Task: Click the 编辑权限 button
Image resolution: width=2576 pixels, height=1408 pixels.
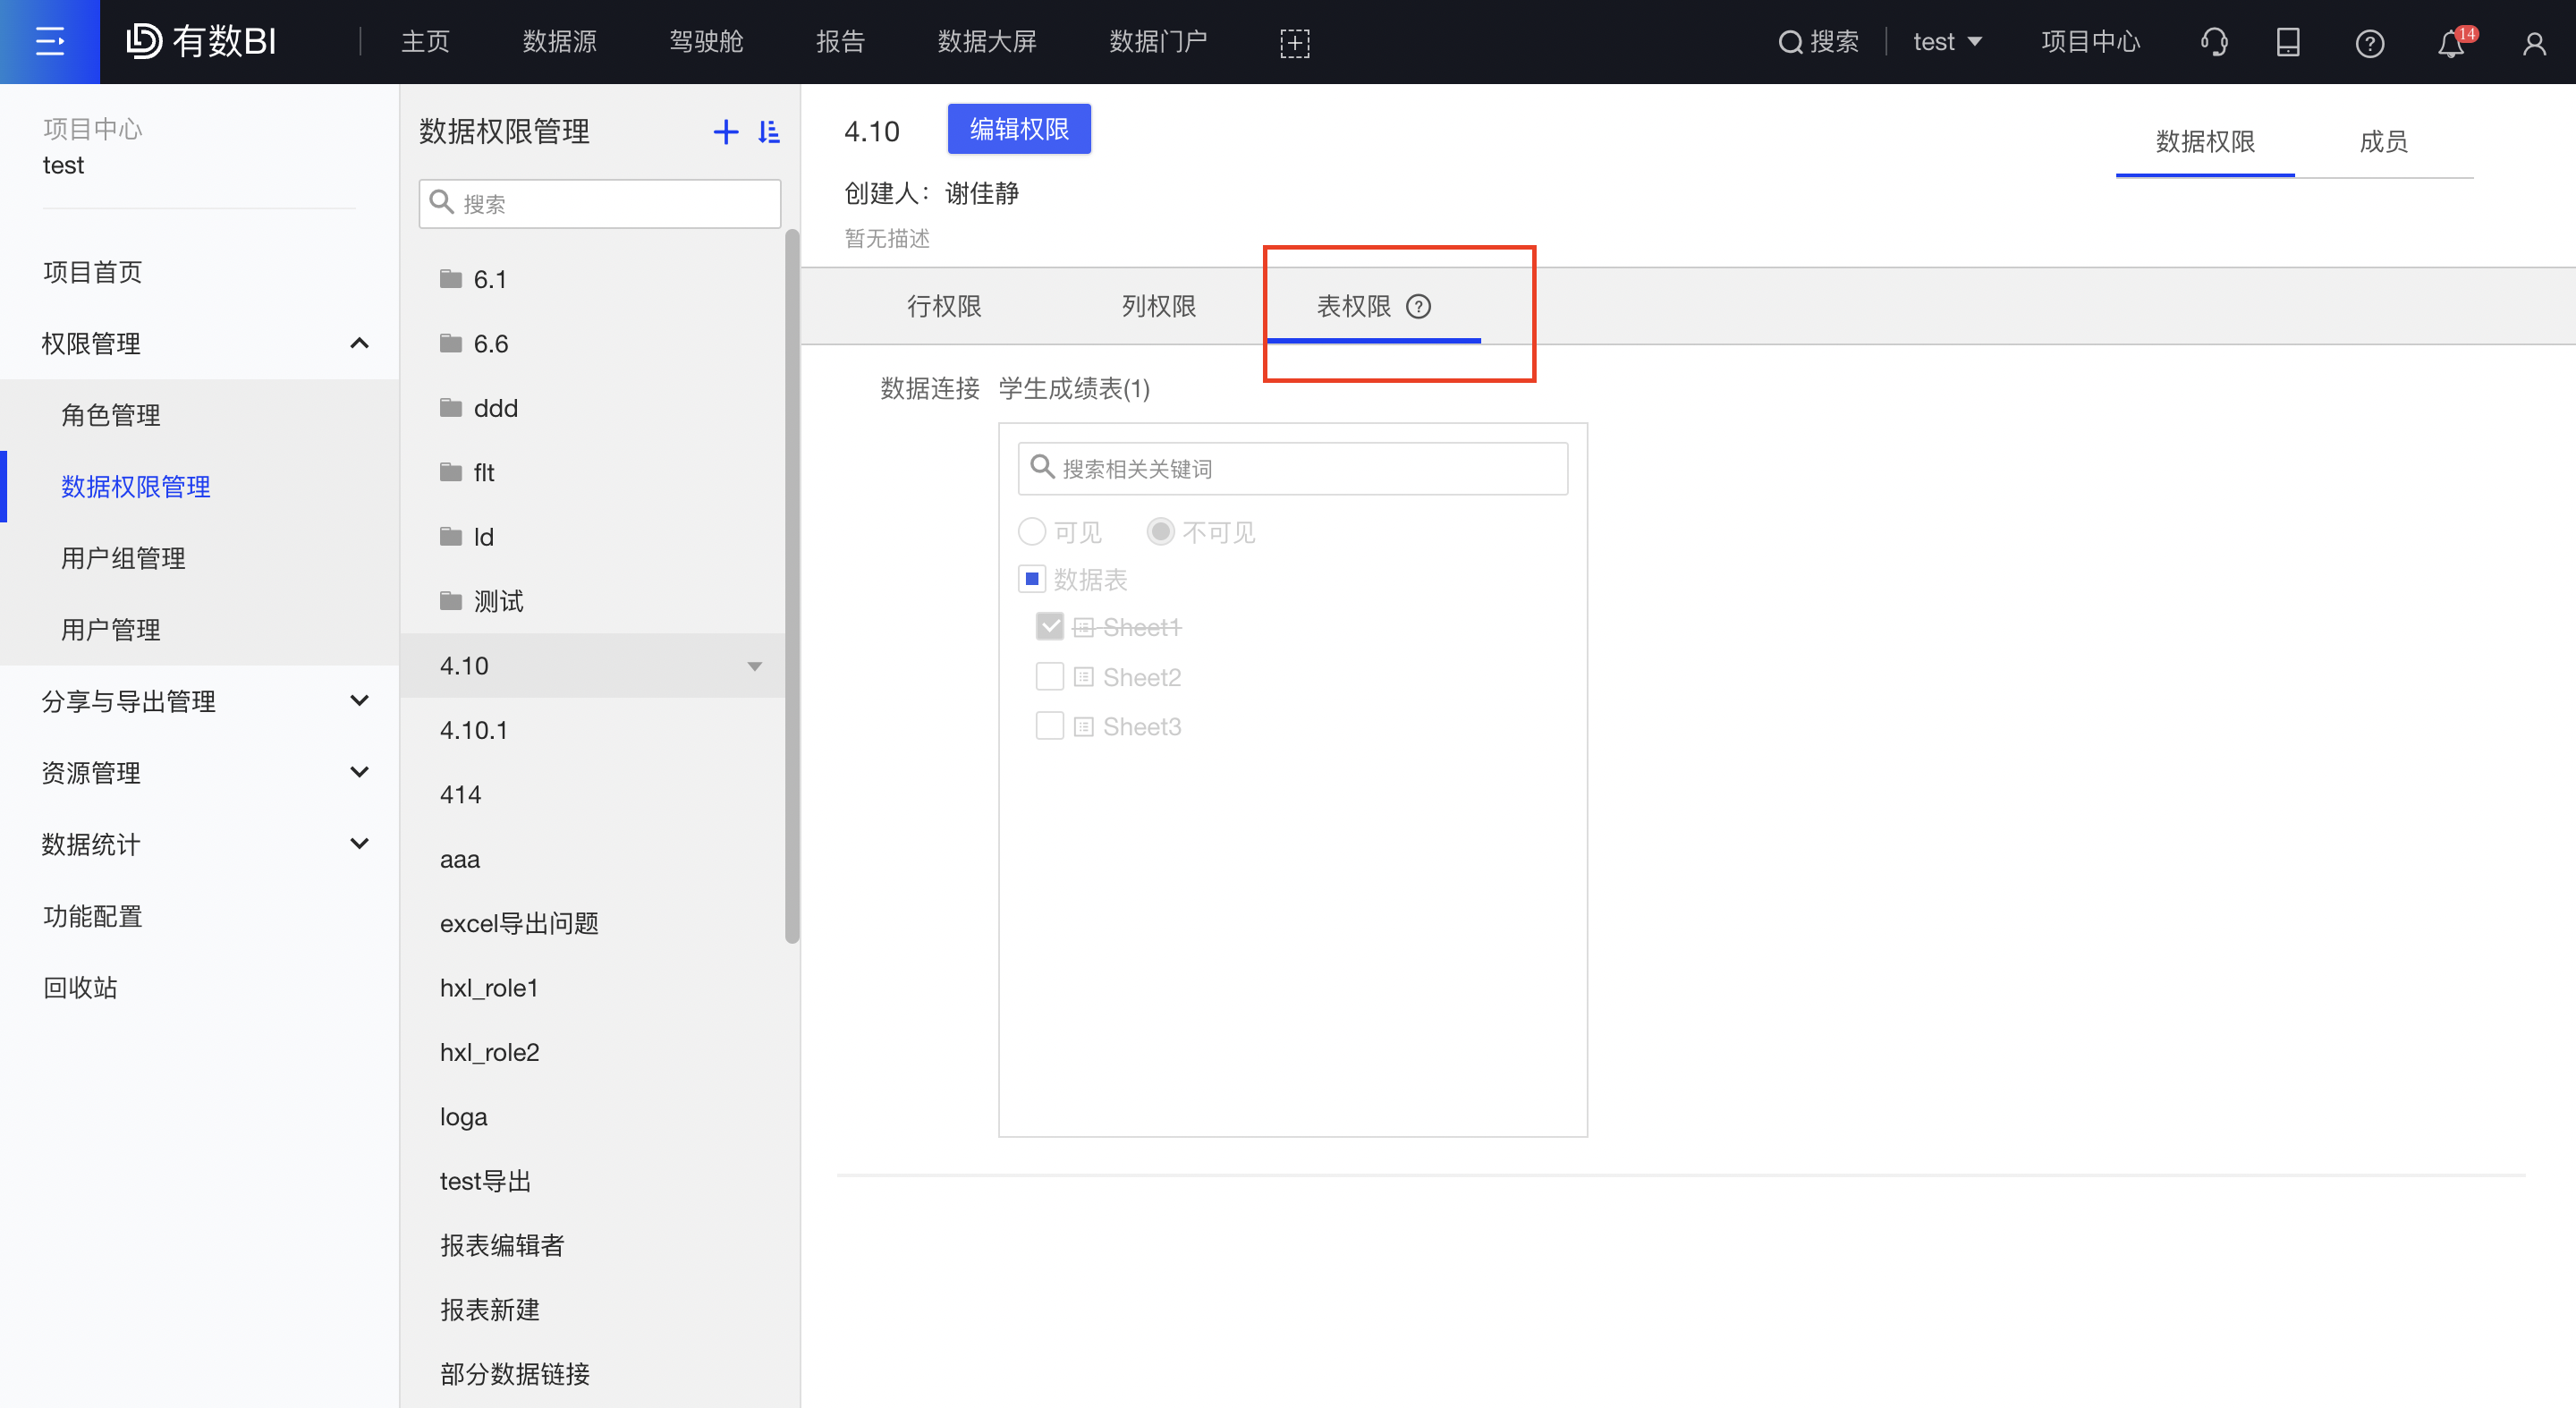Action: point(1018,129)
